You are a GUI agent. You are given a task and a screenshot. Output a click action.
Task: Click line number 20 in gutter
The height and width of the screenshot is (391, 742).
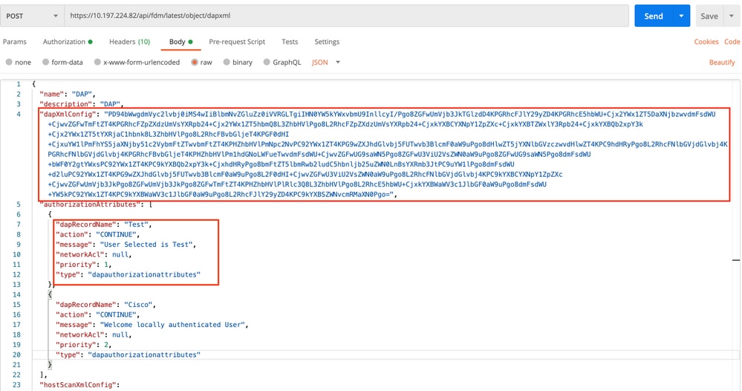16,355
